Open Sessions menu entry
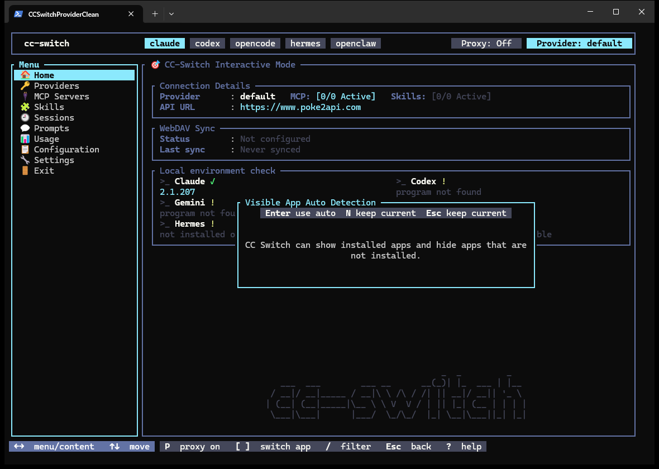 tap(74, 118)
